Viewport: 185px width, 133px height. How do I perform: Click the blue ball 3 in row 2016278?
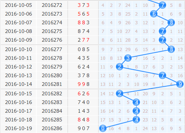click(x=128, y=58)
